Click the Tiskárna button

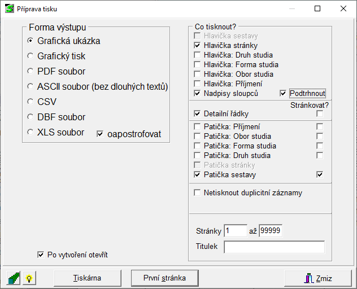(87, 278)
